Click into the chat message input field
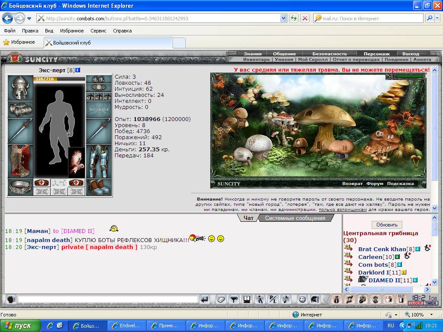Image resolution: width=443 pixels, height=332 pixels. 108,299
